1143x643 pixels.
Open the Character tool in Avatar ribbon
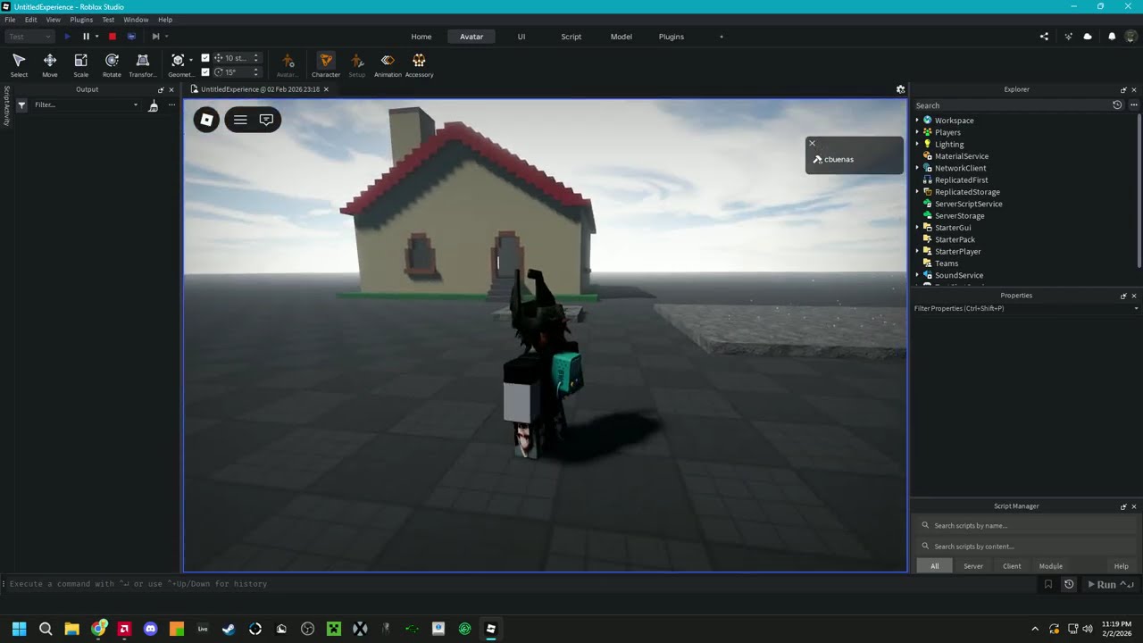point(326,65)
